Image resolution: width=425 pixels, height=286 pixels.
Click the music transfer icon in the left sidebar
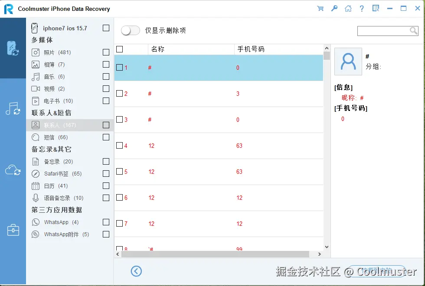pyautogui.click(x=13, y=108)
